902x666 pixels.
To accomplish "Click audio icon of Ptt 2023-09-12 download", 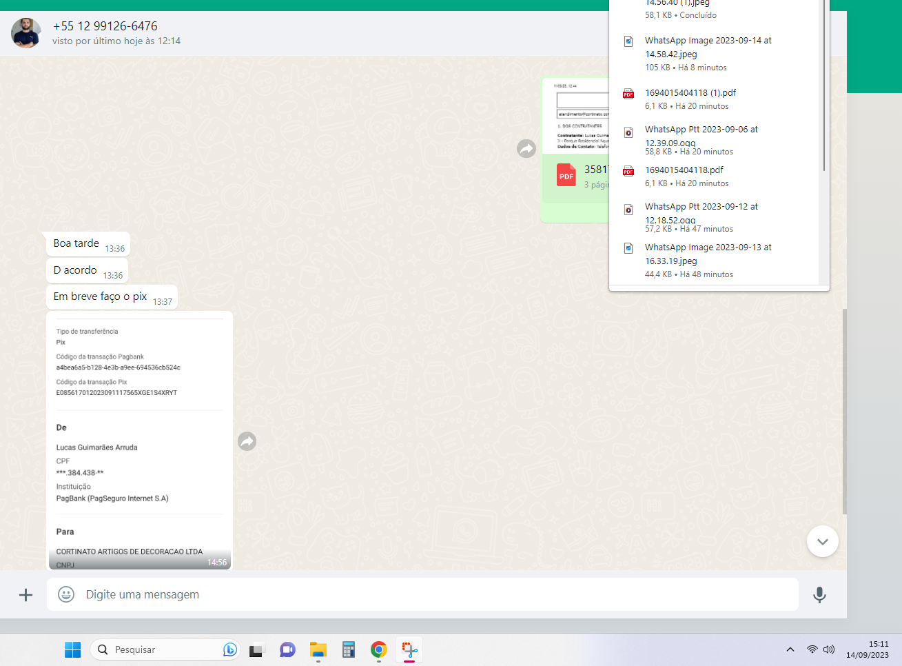I will tap(628, 210).
